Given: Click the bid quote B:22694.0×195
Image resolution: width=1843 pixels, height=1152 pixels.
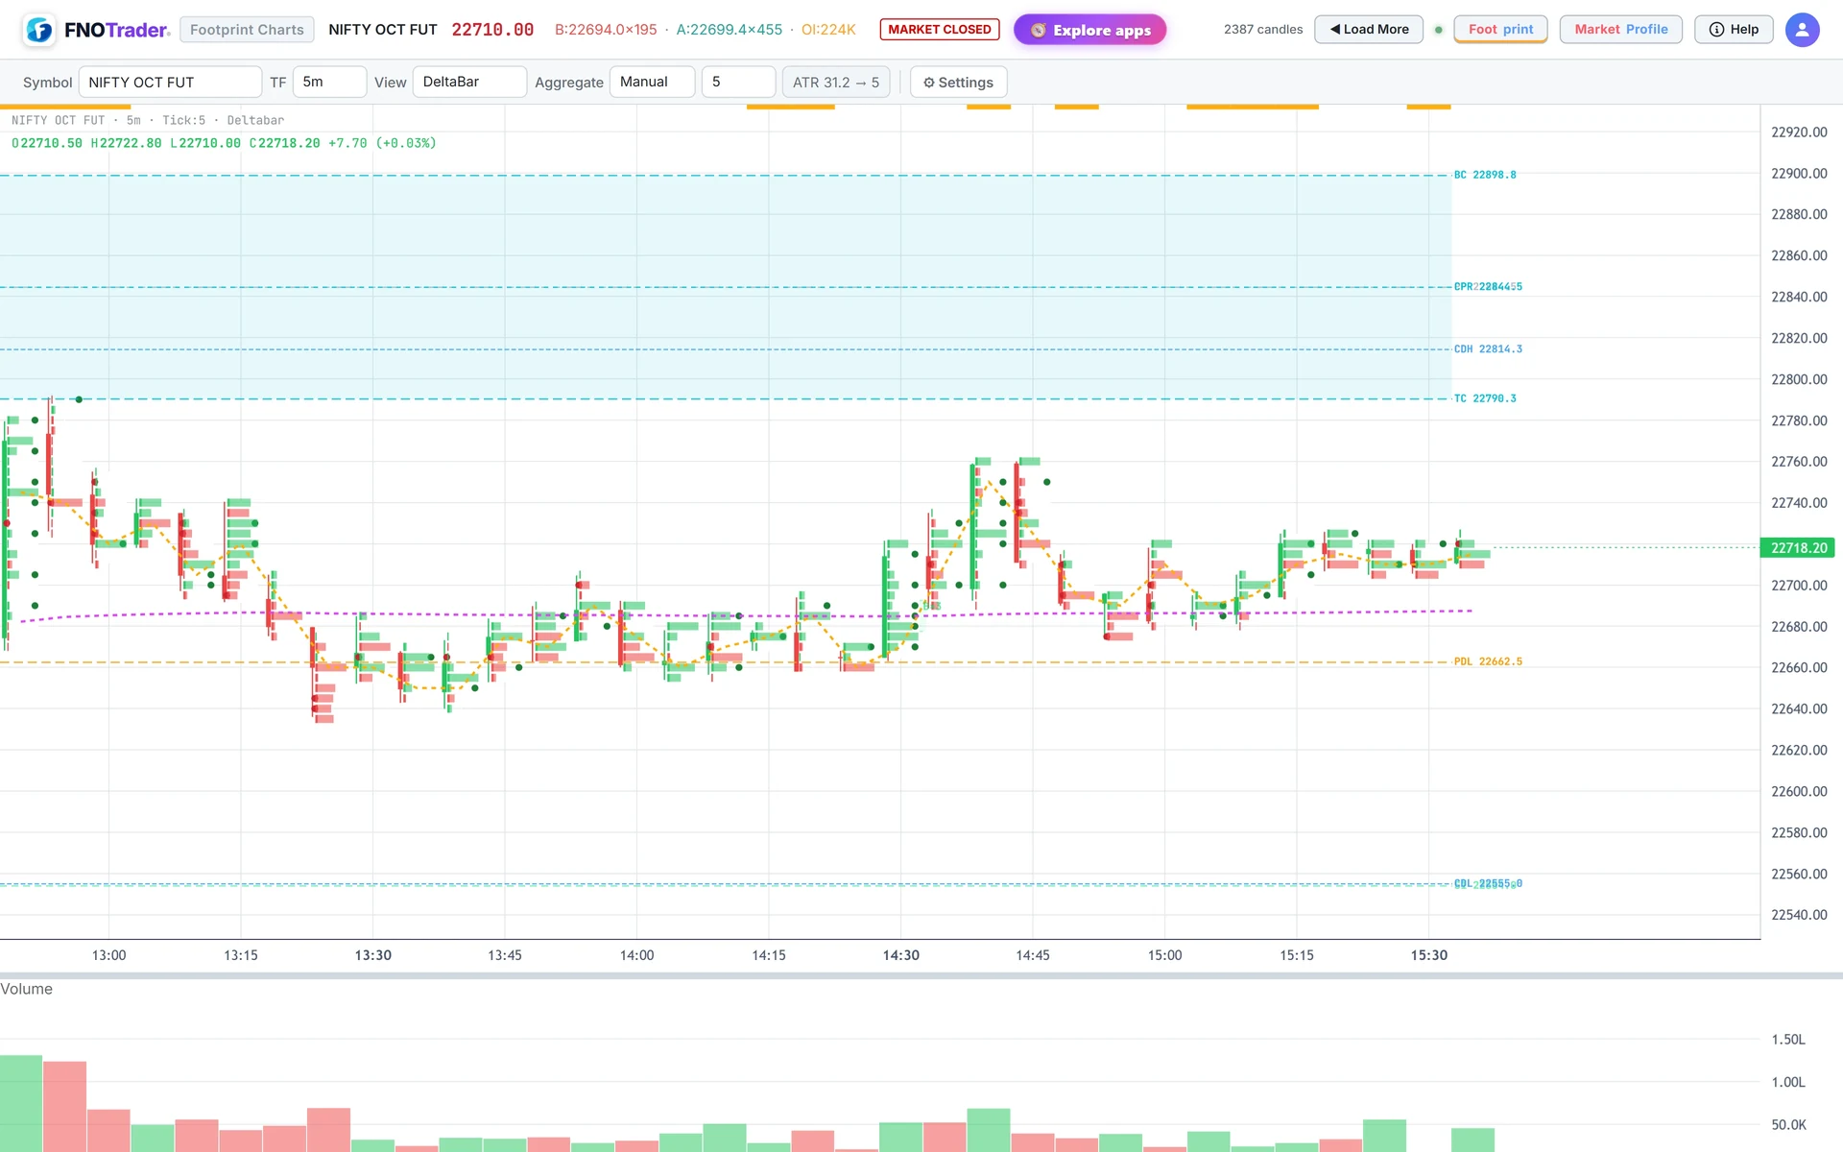Looking at the screenshot, I should coord(606,30).
